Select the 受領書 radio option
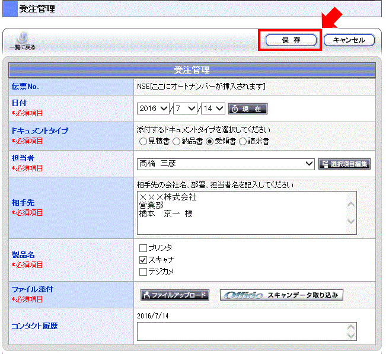The width and height of the screenshot is (386, 354). coord(210,142)
